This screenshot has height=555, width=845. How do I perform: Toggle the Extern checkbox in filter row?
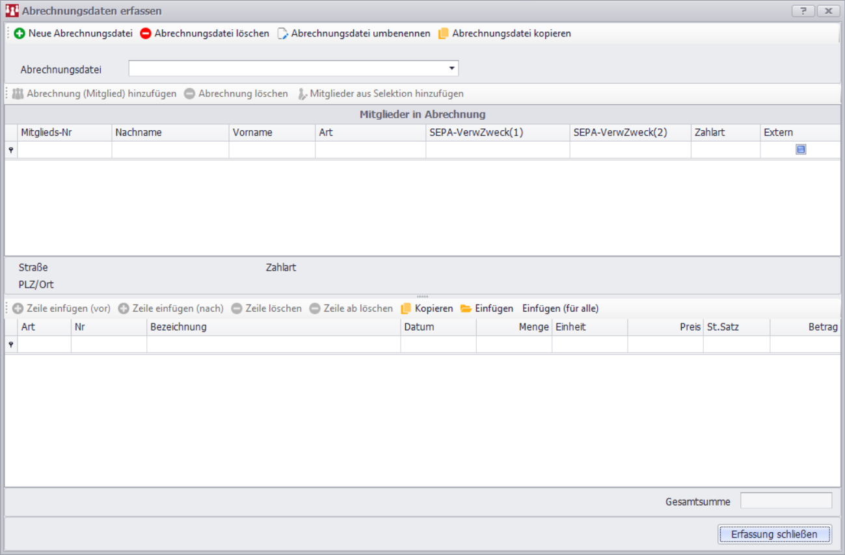coord(801,150)
